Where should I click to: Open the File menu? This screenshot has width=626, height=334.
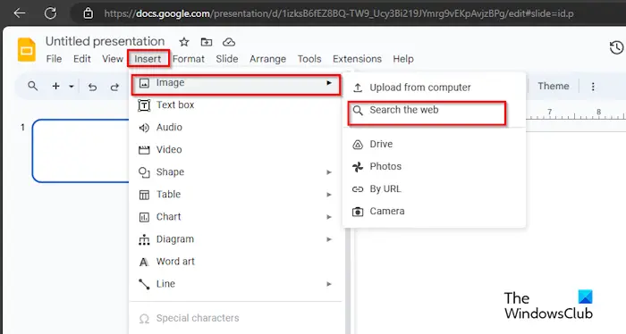pyautogui.click(x=54, y=59)
